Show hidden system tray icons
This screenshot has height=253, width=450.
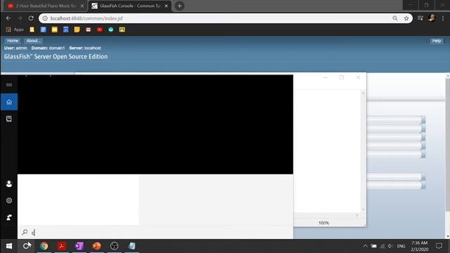tap(365, 246)
